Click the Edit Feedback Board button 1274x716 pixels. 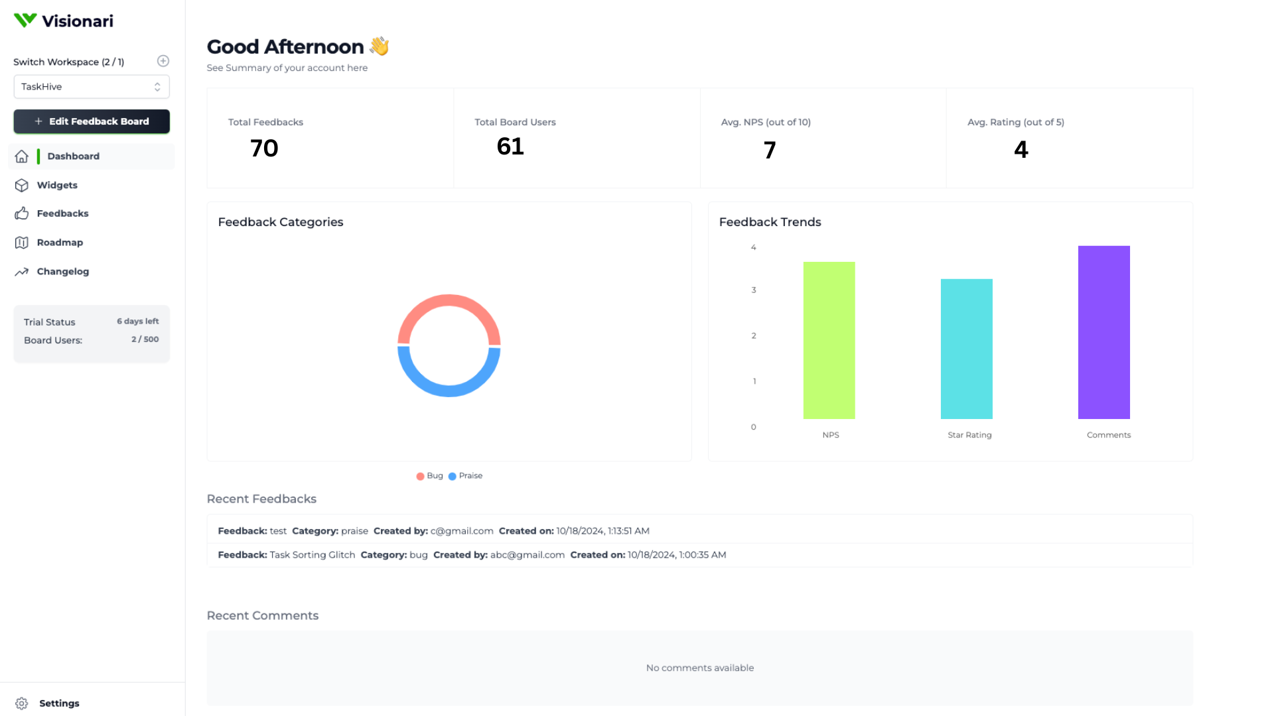point(92,121)
